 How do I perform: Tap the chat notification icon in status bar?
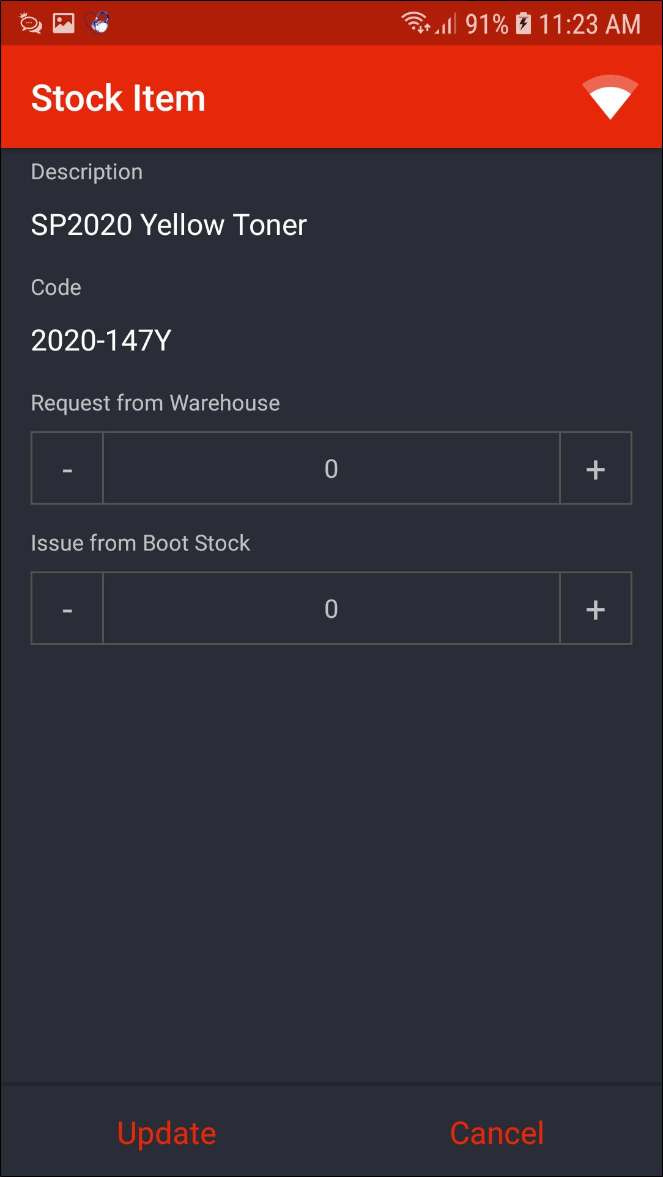31,23
